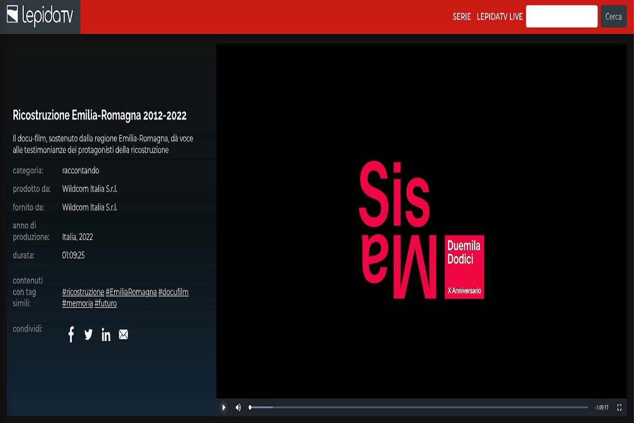
Task: Focus the search input field
Action: (x=562, y=16)
